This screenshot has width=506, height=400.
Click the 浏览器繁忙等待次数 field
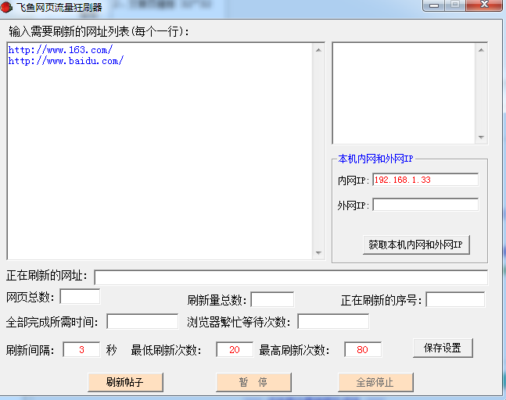(333, 322)
